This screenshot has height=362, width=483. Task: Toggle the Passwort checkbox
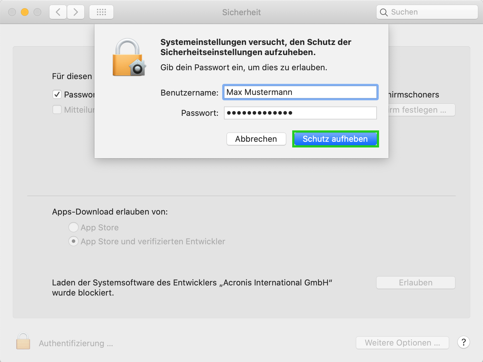[57, 94]
